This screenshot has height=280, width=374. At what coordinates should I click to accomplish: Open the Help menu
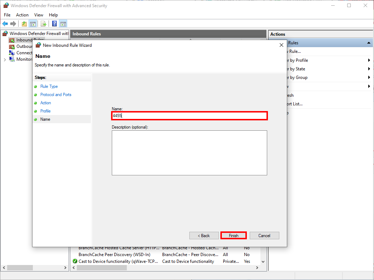(53, 15)
